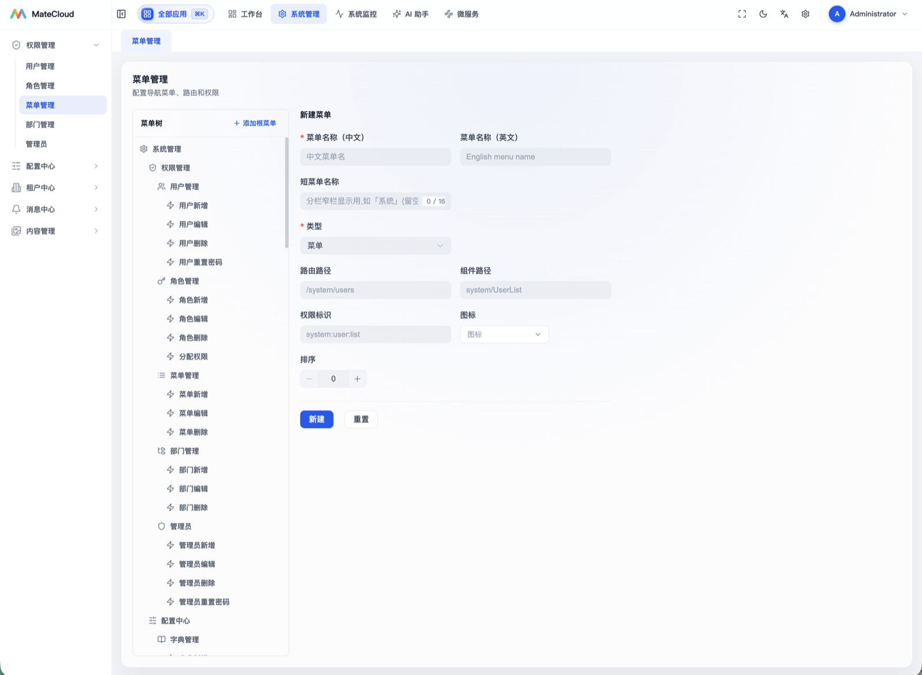Open the 全部应用 app switcher
Screen dimensions: 922x675
click(175, 14)
